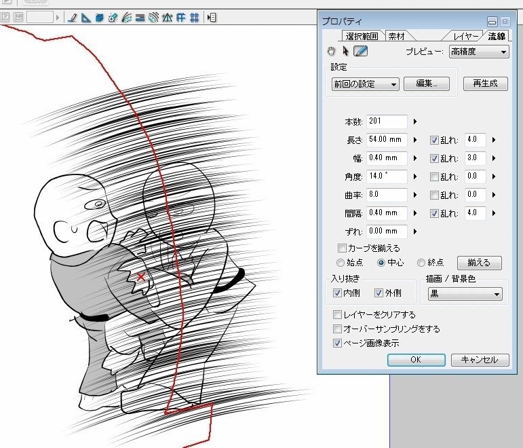Click the blue 3D cube icon

[100, 18]
